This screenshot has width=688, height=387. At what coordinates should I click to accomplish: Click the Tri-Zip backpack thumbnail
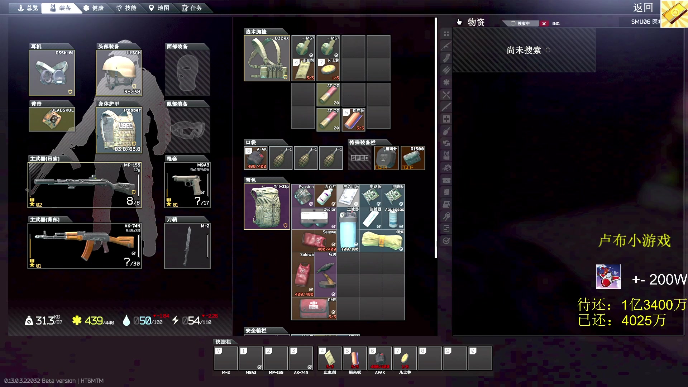(267, 207)
